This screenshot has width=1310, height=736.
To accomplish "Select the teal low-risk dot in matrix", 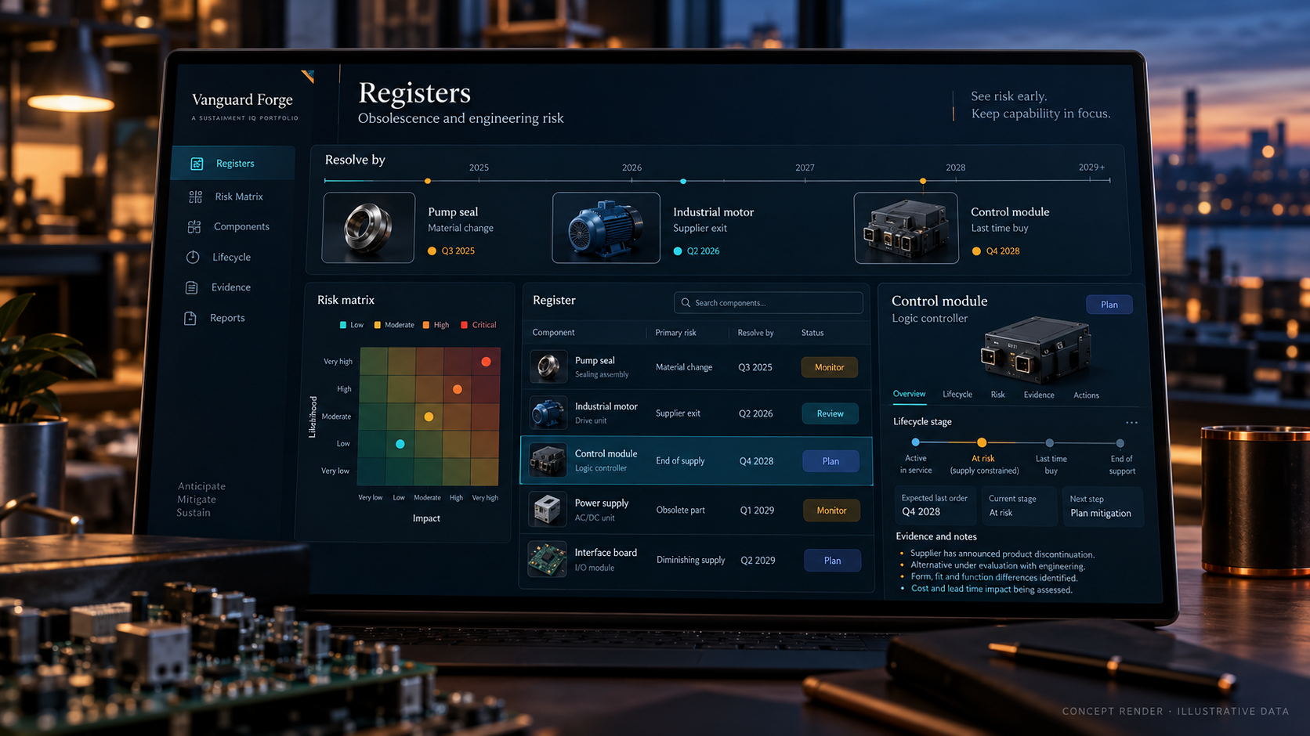I will (x=400, y=444).
